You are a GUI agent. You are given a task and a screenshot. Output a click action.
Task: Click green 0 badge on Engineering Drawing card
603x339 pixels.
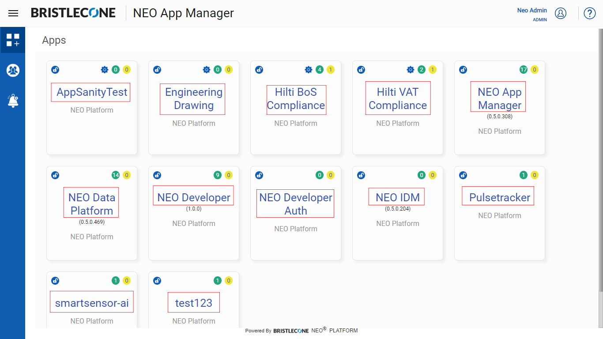point(218,70)
